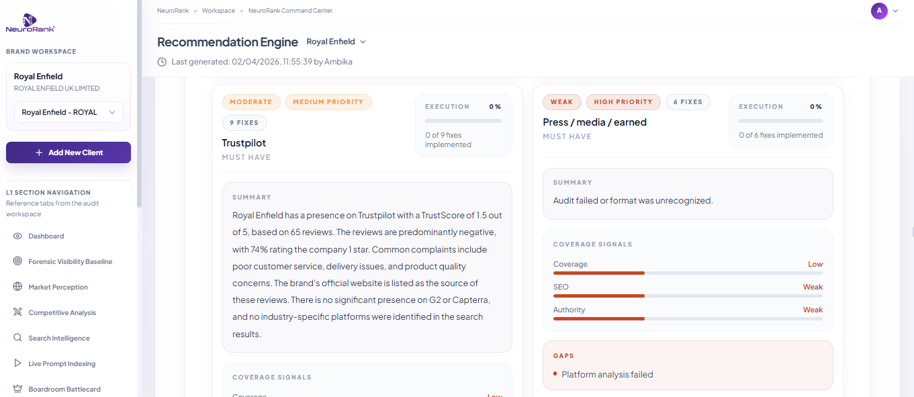Screen dimensions: 914x397
Task: Click the user avatar labeled A
Action: tap(879, 11)
